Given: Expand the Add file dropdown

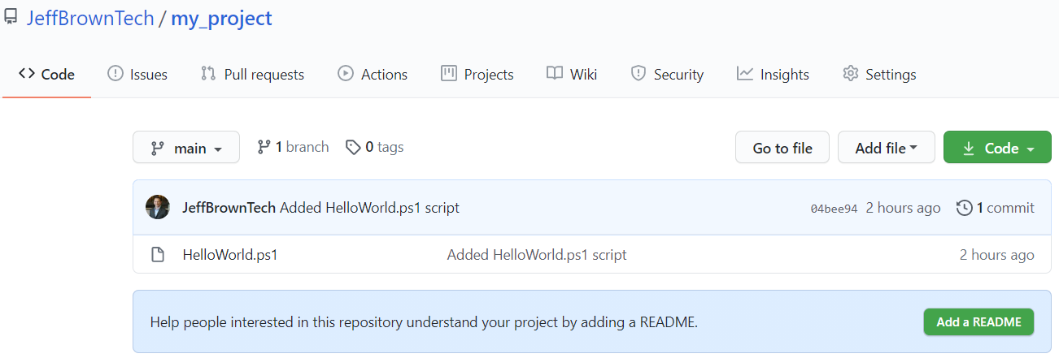Looking at the screenshot, I should coord(886,148).
